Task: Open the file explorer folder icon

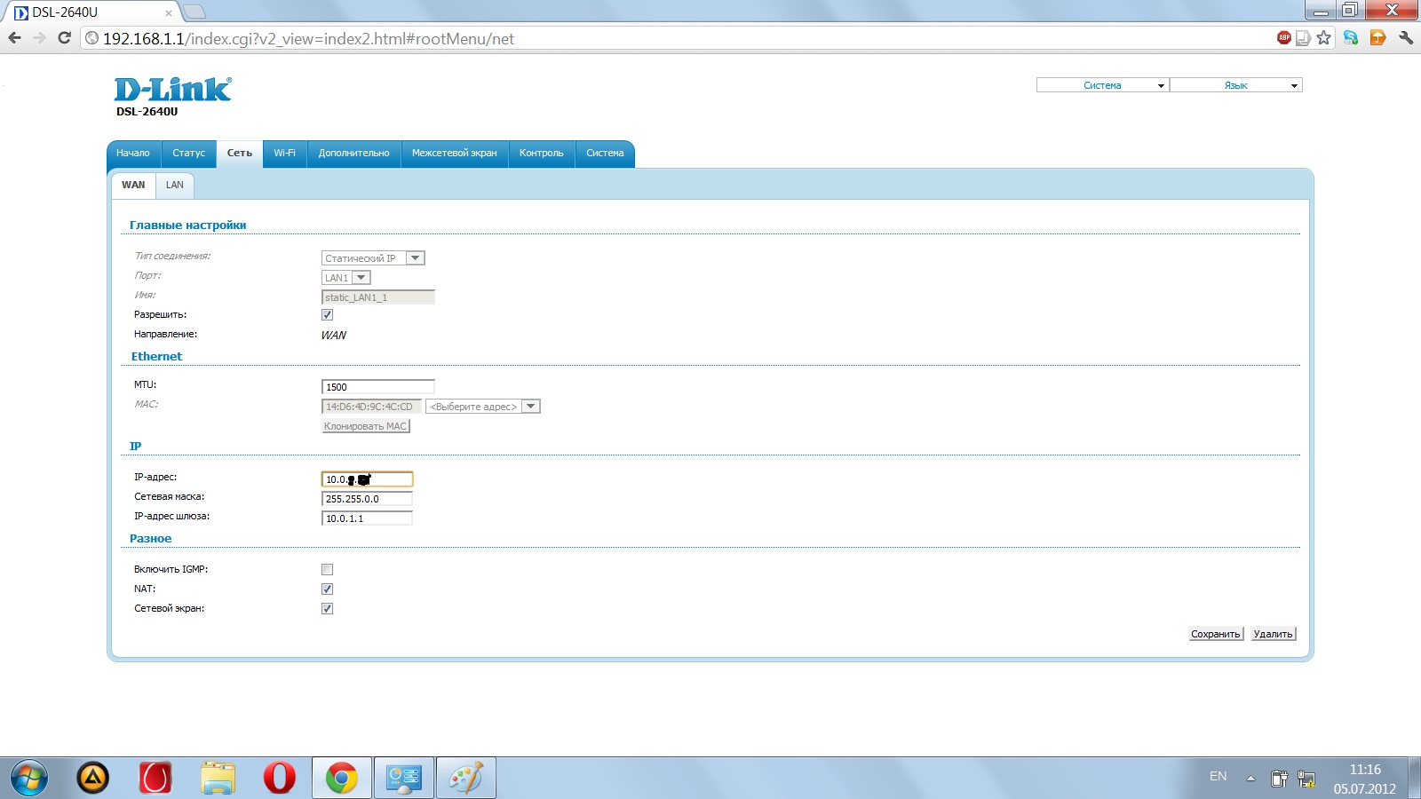Action: coord(218,778)
